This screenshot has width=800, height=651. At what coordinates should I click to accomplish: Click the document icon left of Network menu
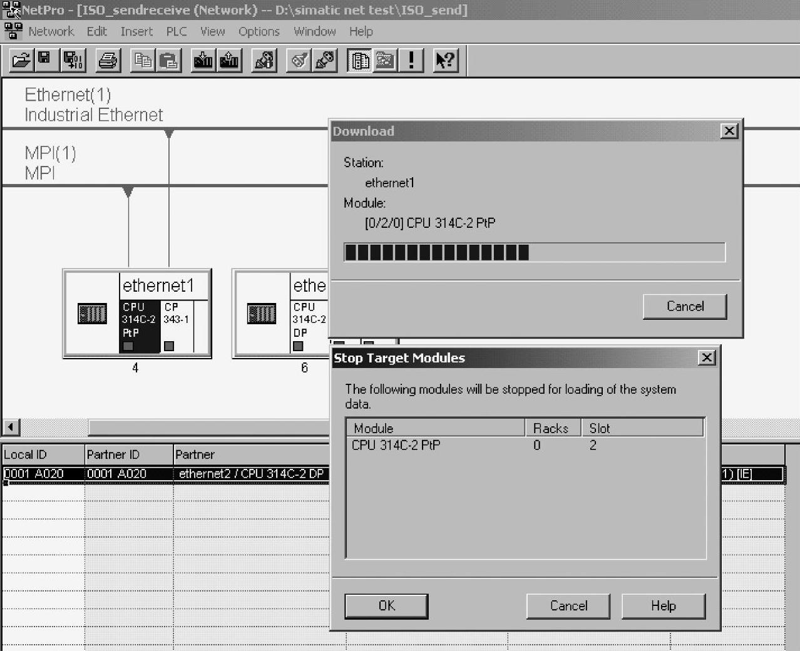click(x=13, y=31)
